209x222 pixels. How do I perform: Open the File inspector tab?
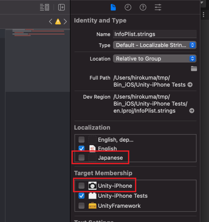pyautogui.click(x=113, y=7)
